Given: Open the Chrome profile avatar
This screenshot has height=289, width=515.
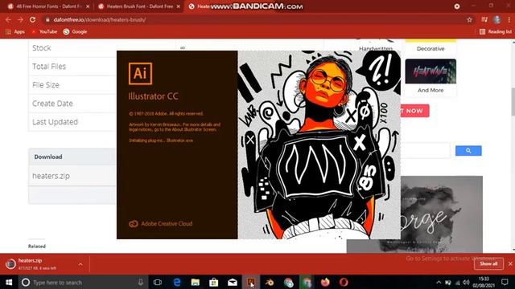Looking at the screenshot, I should tap(496, 19).
